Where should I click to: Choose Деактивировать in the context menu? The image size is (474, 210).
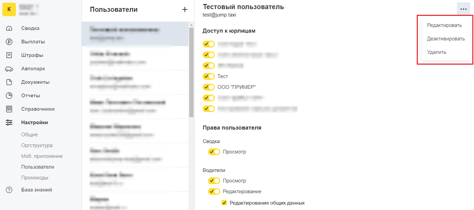pyautogui.click(x=446, y=39)
